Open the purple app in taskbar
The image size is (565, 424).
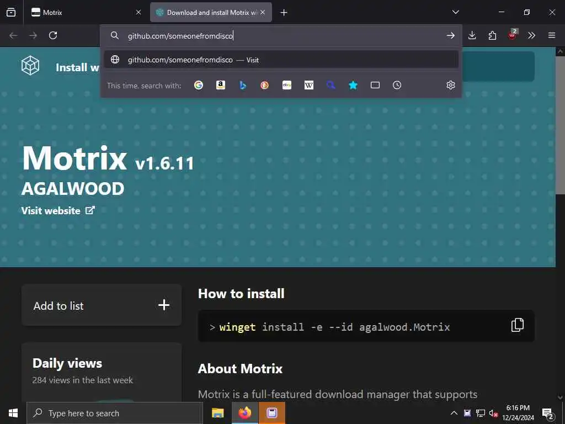[271, 413]
